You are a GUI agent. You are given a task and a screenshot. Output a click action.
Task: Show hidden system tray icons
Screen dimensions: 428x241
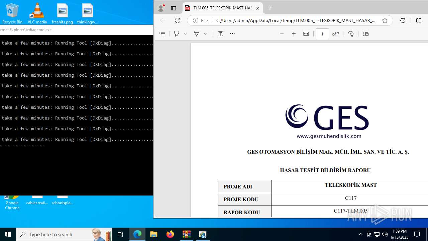pyautogui.click(x=360, y=234)
